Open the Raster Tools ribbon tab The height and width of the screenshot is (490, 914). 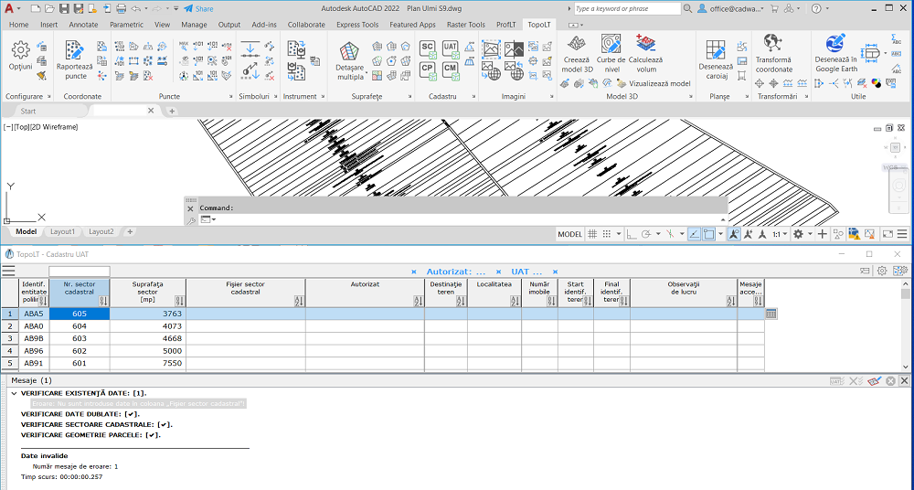coord(466,25)
